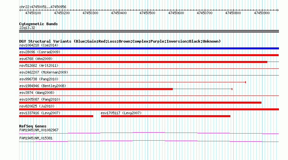
Task: Click the thick red esv6768 bar
Action: 143,62
